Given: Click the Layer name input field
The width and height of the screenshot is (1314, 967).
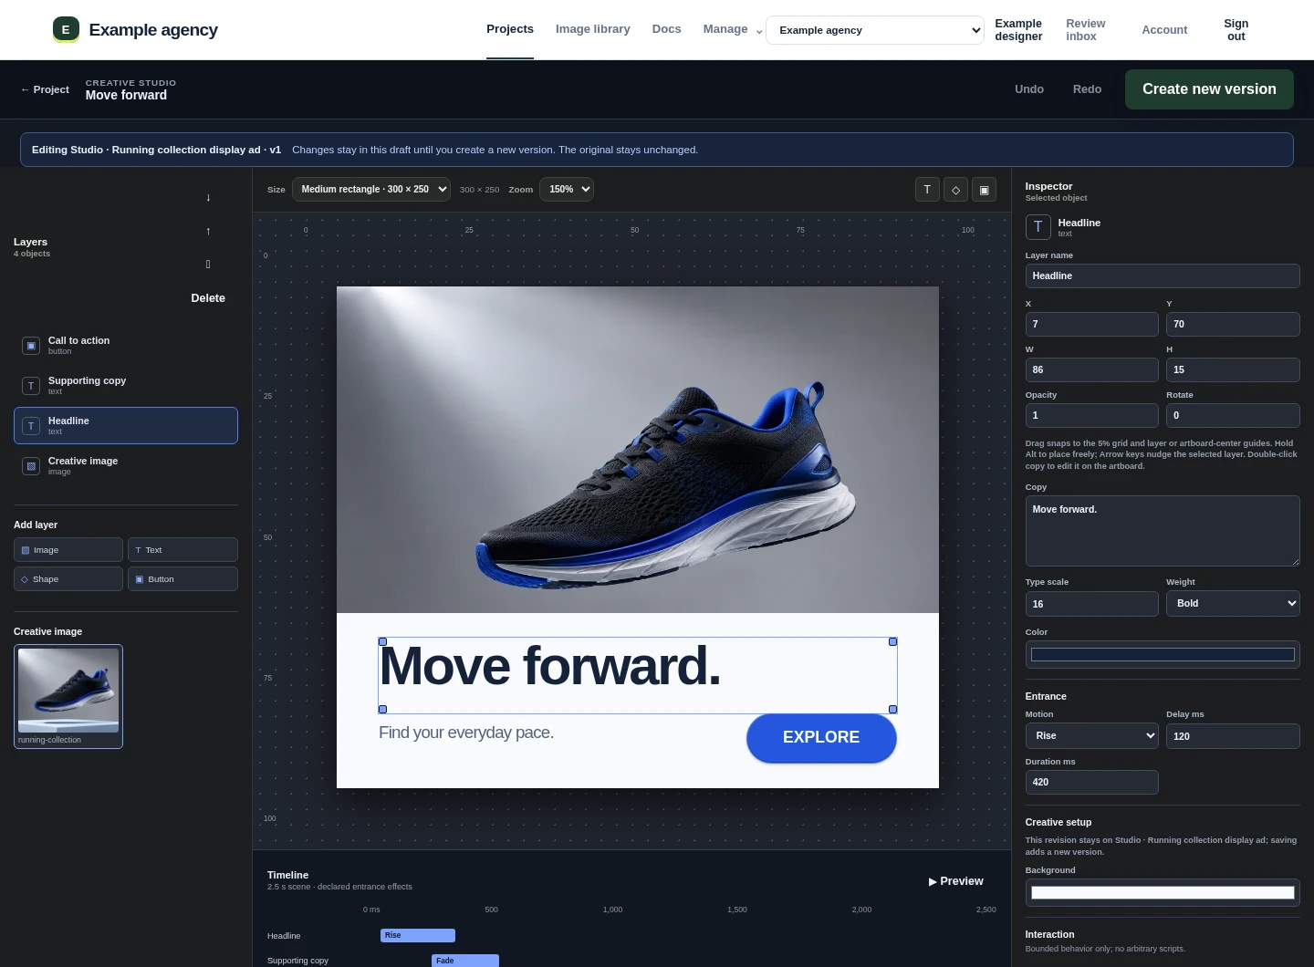Looking at the screenshot, I should [1163, 276].
